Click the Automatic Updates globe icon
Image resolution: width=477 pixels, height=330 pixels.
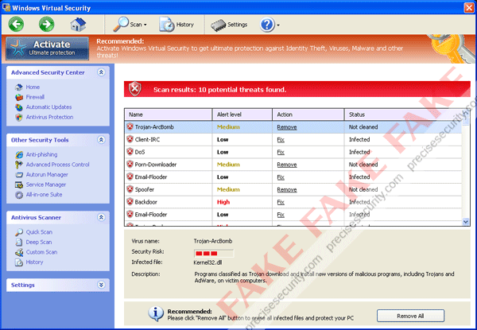[19, 107]
